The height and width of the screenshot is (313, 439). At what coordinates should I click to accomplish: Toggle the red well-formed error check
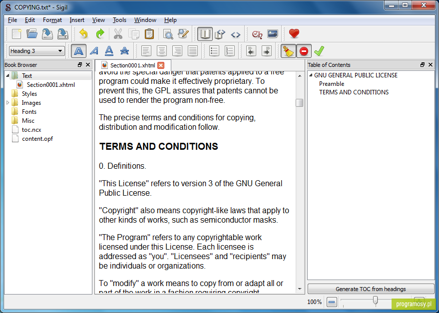304,51
